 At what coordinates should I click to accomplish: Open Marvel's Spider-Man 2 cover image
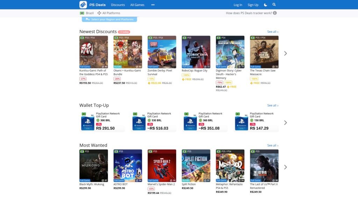[162, 166]
